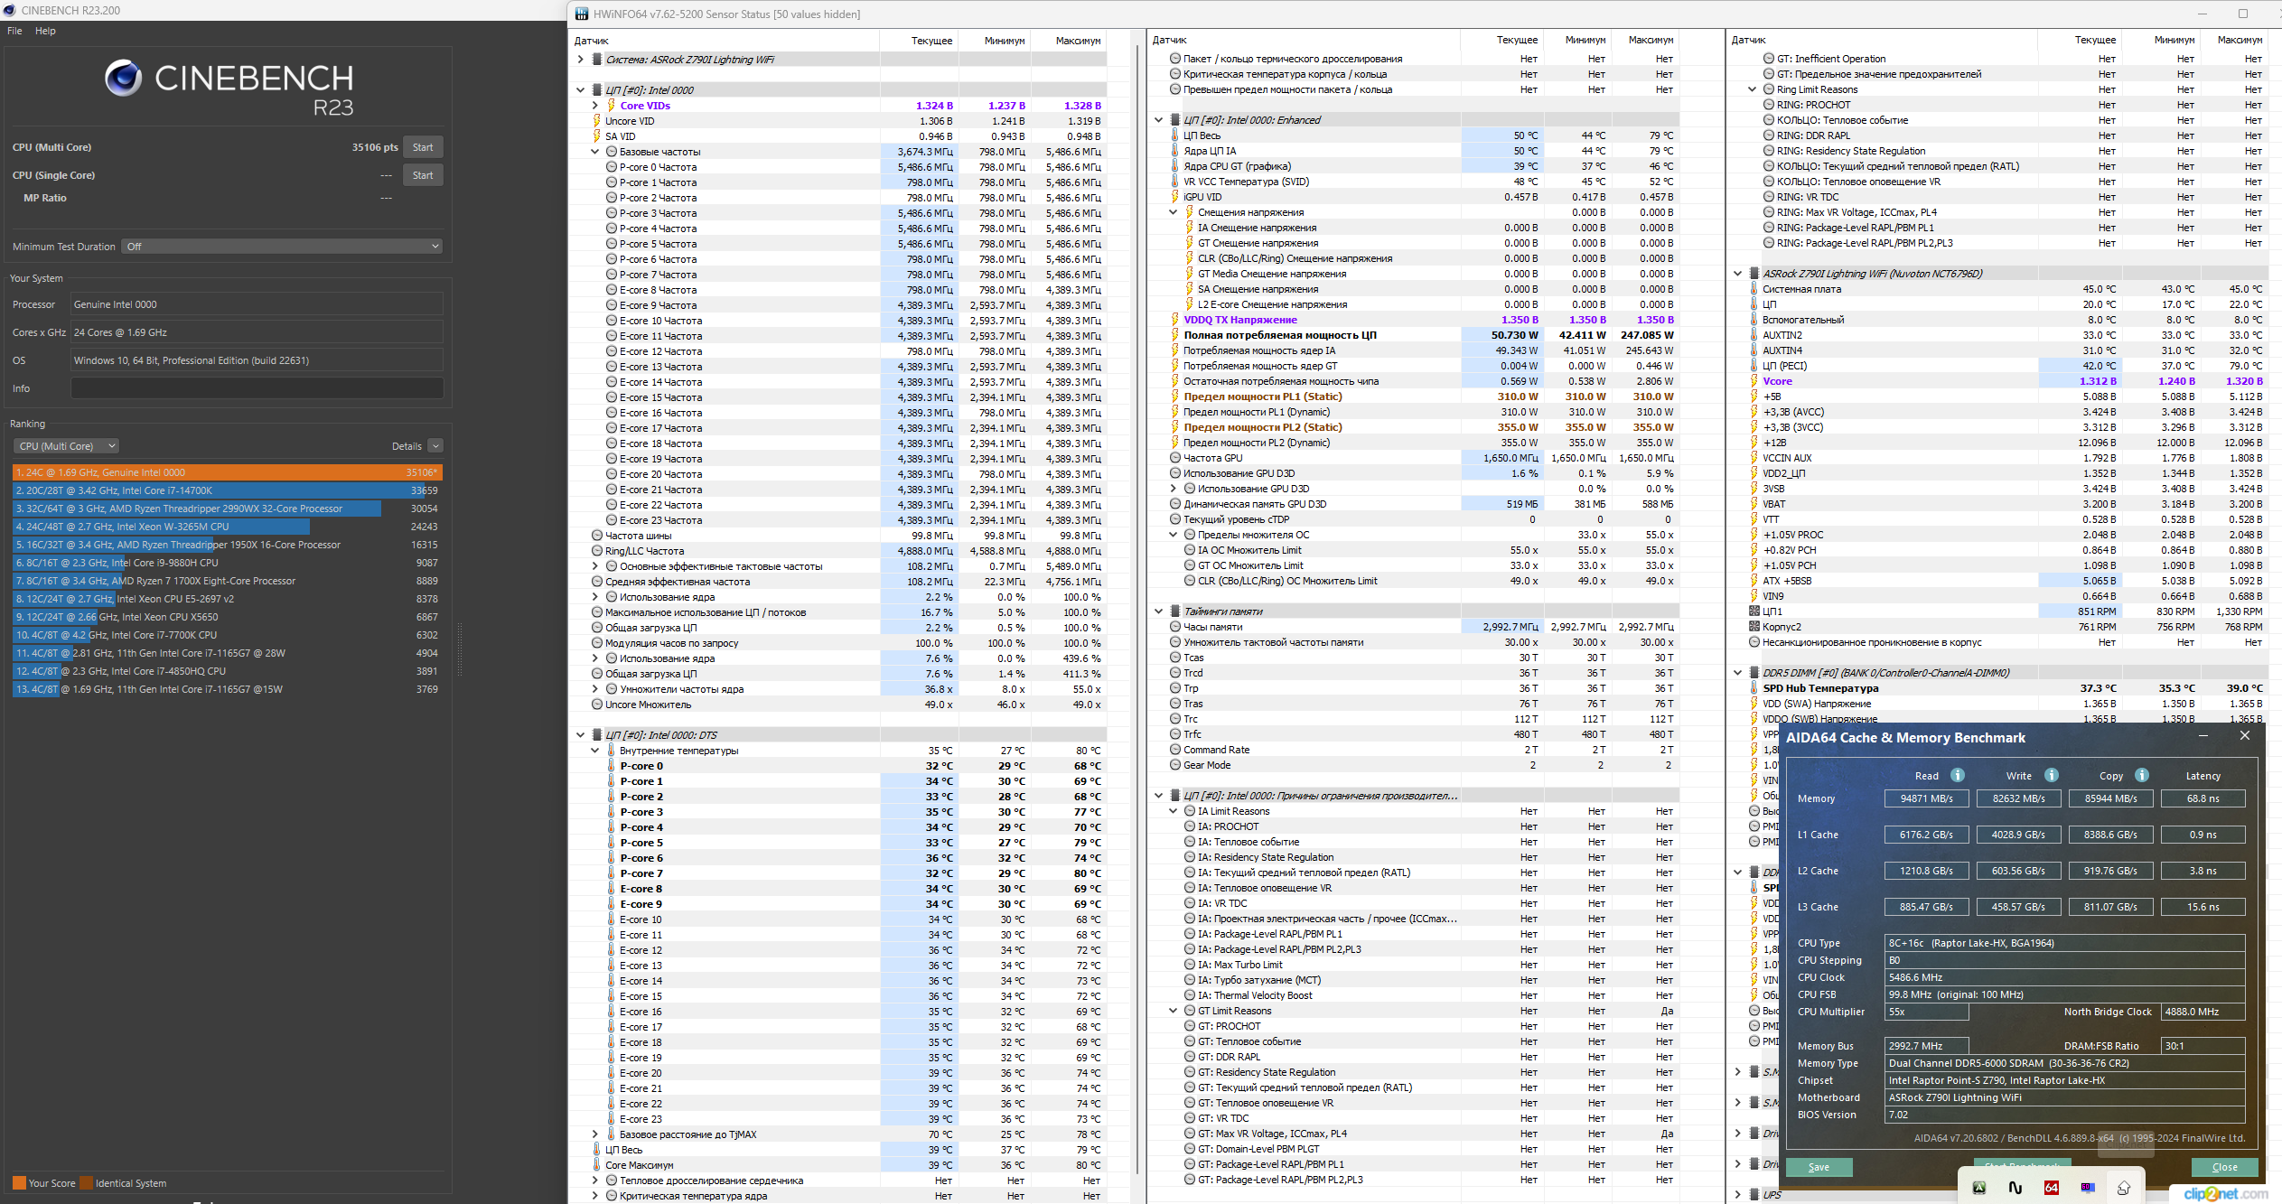Click the HWiNFO64 title bar app icon
The image size is (2282, 1204).
[583, 14]
